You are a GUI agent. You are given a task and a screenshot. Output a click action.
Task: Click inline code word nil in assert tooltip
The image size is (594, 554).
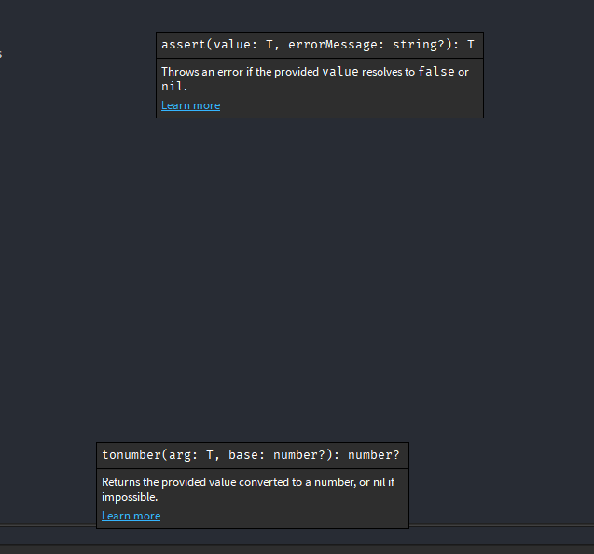[x=173, y=87]
